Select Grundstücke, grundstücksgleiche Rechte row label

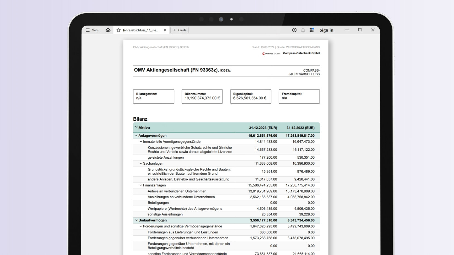189,171
